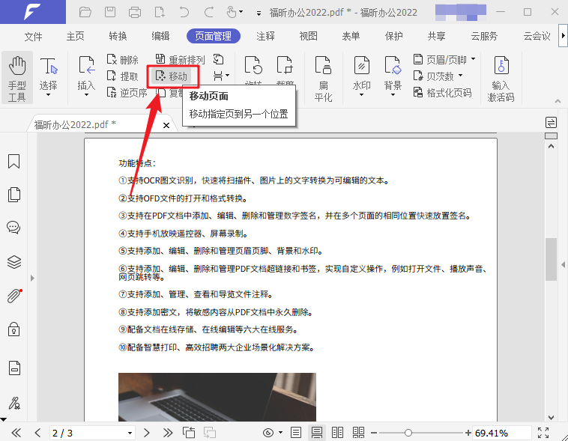Open the form fields panel in sidebar
Image resolution: width=568 pixels, height=441 pixels.
(x=13, y=368)
